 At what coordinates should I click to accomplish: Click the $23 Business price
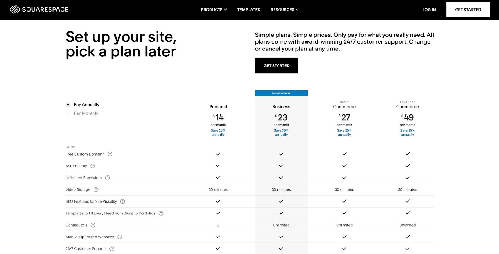click(281, 117)
